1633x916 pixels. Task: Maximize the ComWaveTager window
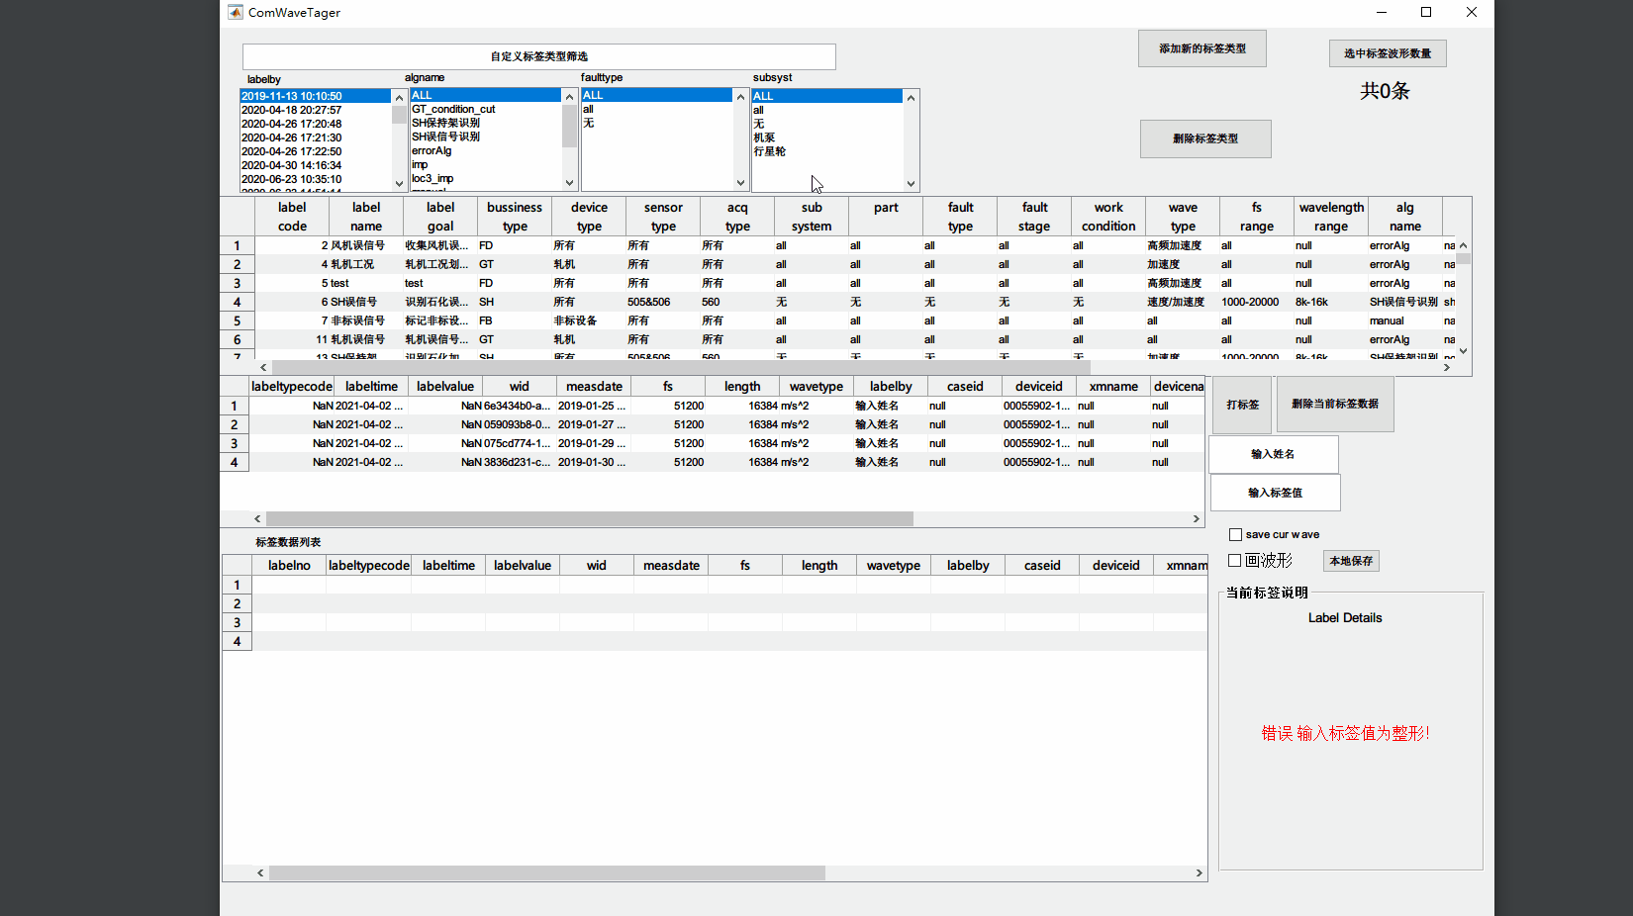[x=1426, y=12]
